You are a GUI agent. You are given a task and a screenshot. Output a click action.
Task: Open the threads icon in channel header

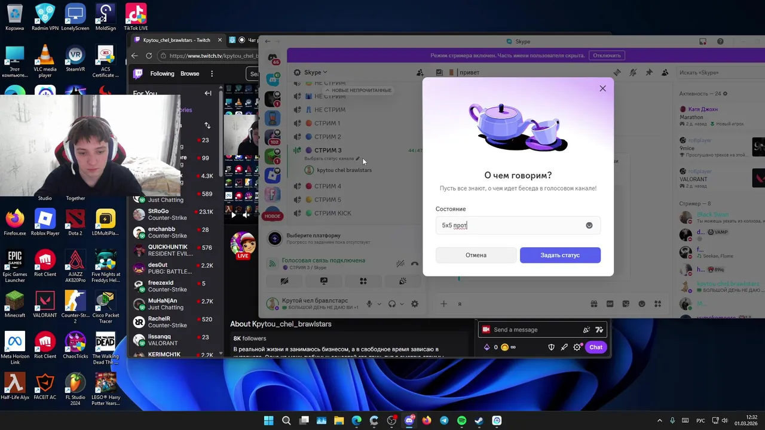[x=617, y=72]
